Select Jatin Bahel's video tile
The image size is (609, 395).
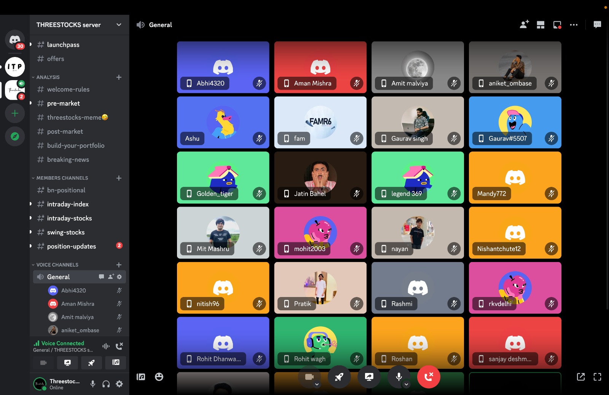pyautogui.click(x=320, y=177)
